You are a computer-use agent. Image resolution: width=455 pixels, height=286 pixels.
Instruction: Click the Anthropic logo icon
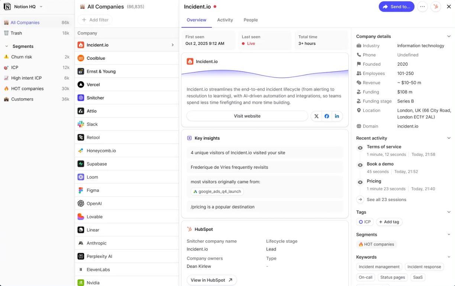point(81,243)
